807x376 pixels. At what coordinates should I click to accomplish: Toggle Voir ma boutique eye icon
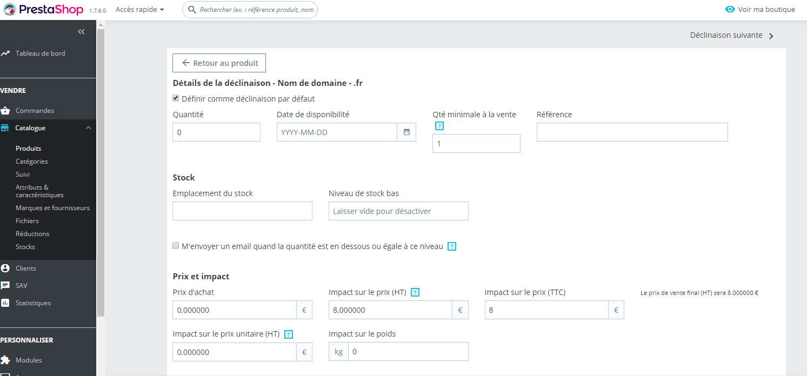[730, 10]
